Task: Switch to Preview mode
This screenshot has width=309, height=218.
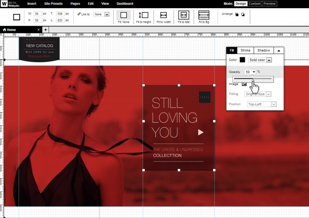Action: (269, 4)
